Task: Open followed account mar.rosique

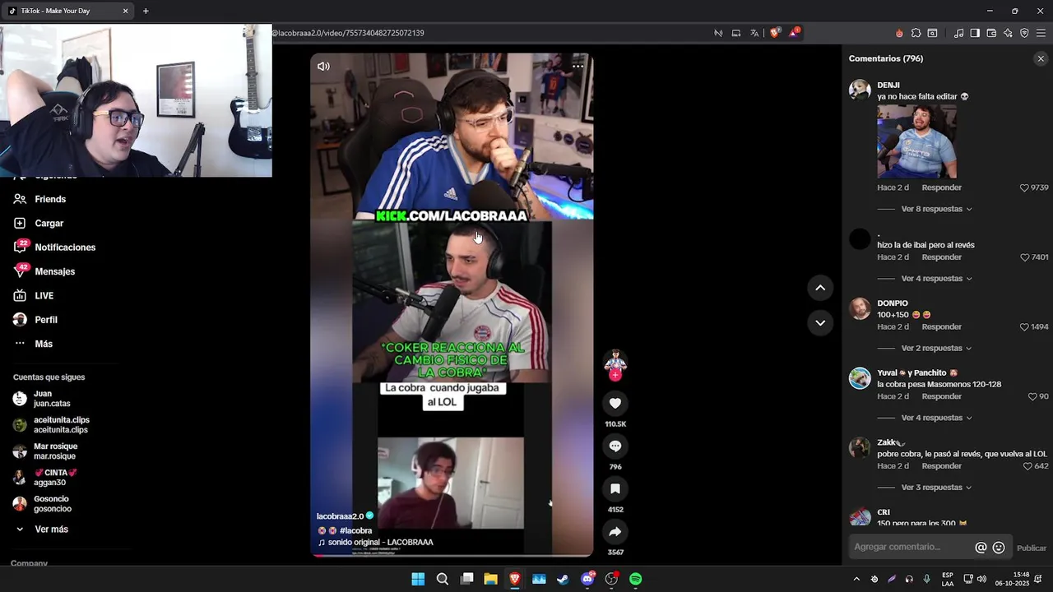Action: coord(55,451)
